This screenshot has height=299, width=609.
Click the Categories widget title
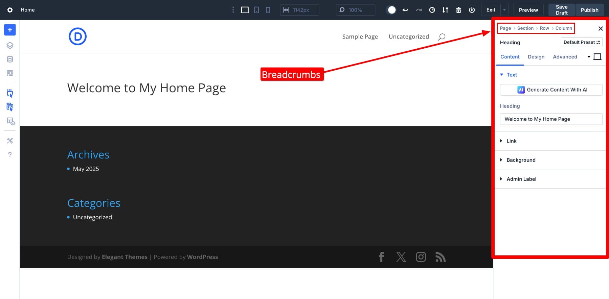tap(94, 203)
